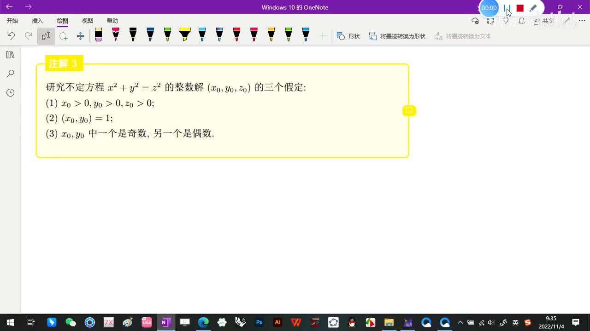Click the insert or remove space tool
The image size is (590, 331).
tap(80, 36)
